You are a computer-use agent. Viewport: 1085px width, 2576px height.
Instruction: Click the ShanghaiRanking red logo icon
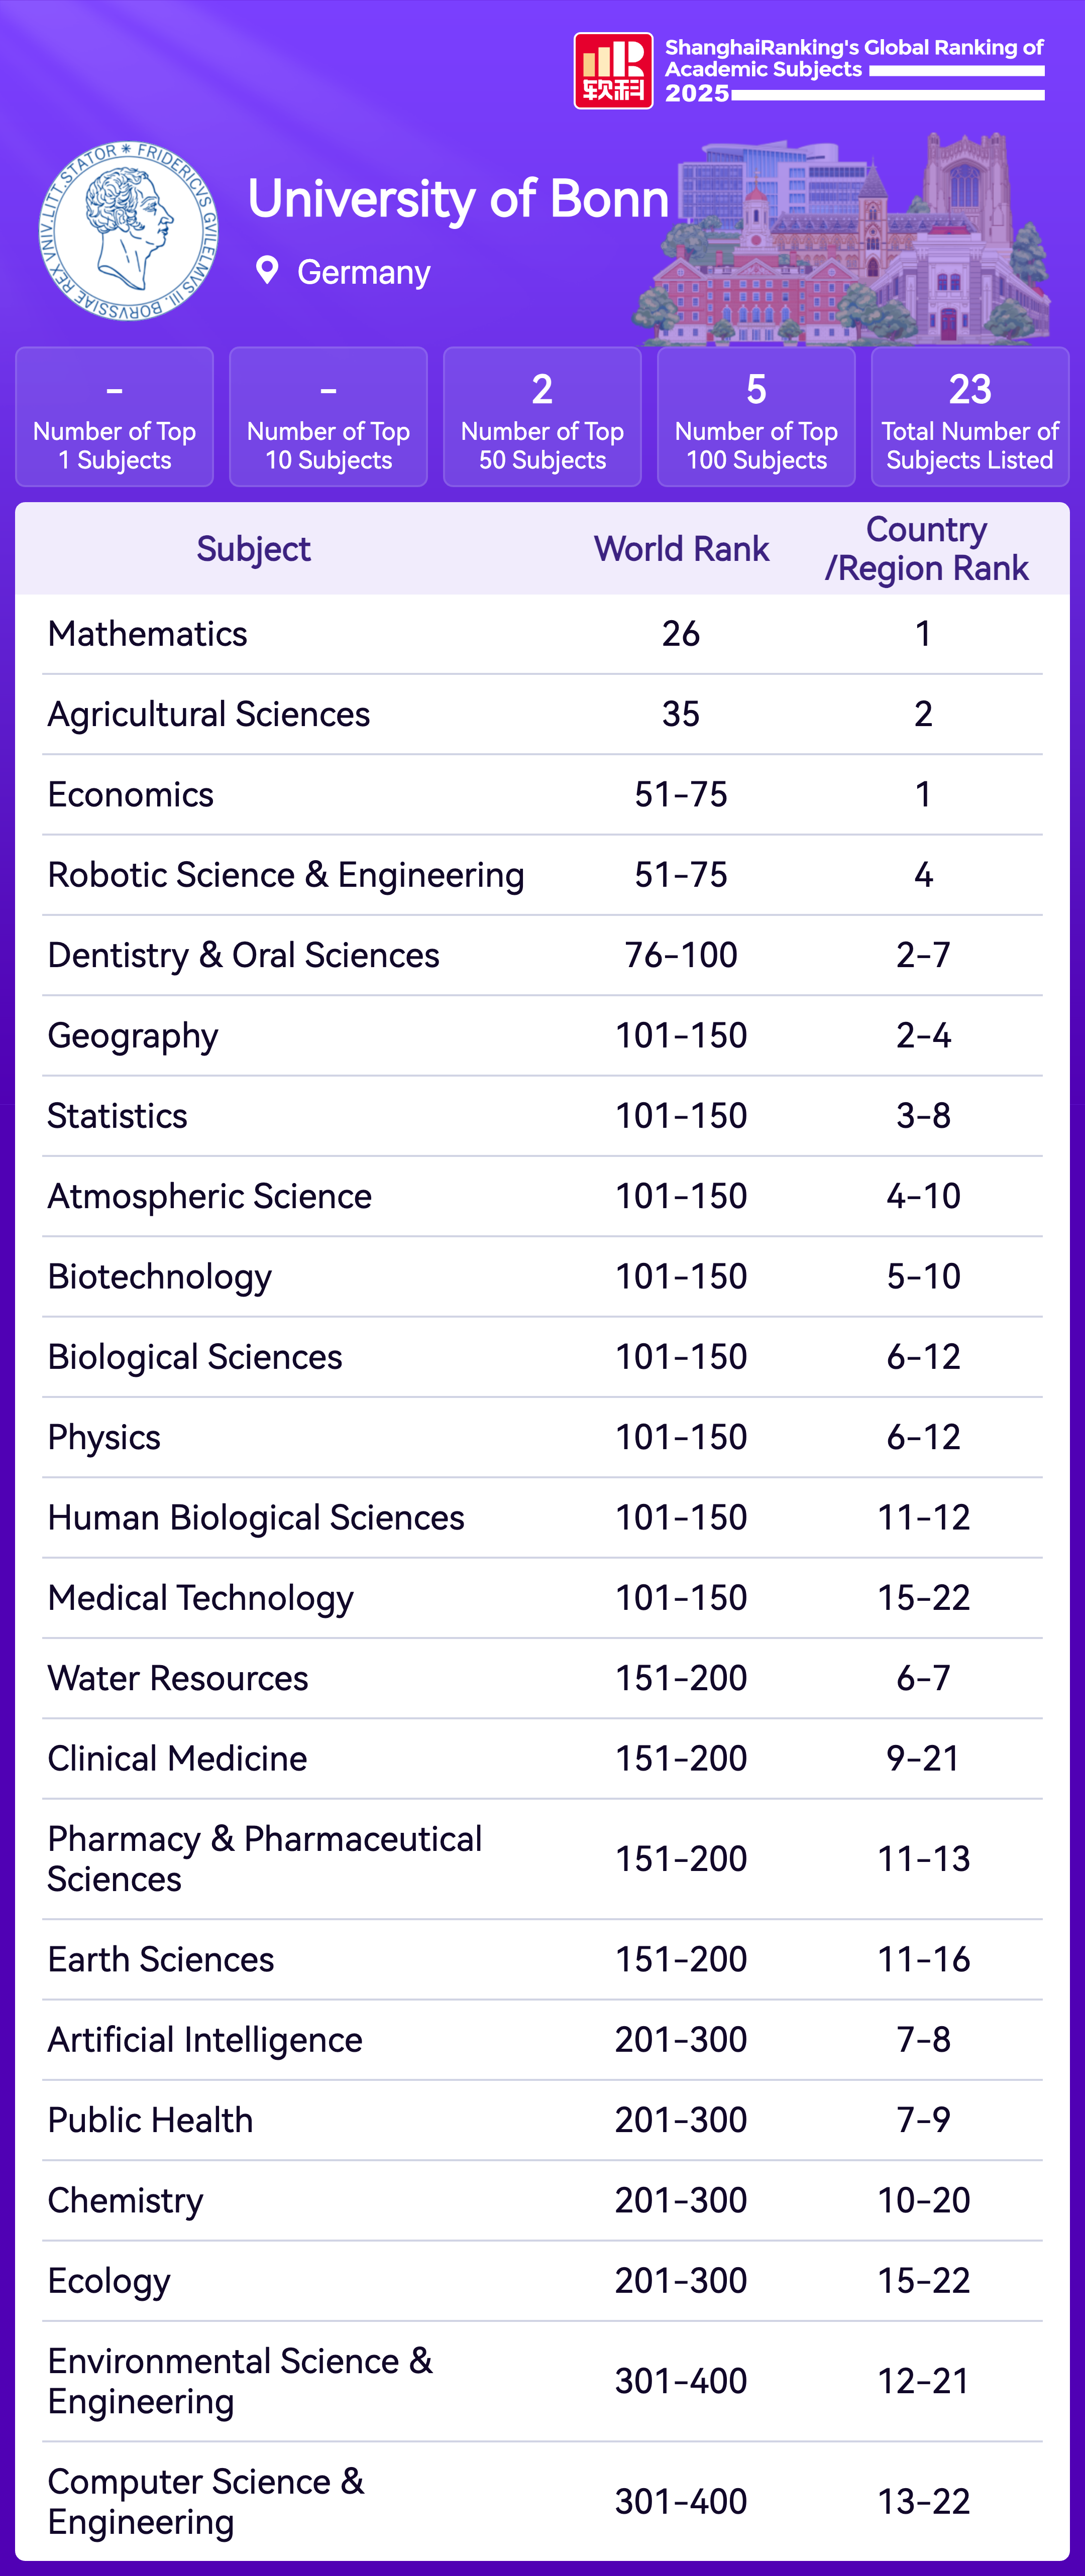click(x=613, y=71)
